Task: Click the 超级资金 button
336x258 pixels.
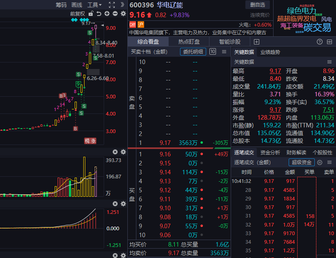Action: pyautogui.click(x=301, y=162)
